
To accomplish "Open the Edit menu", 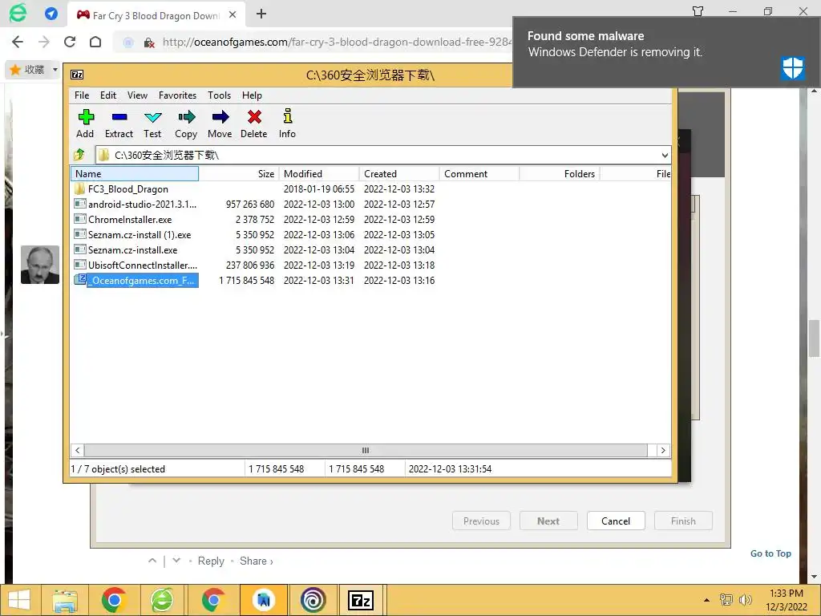I will pyautogui.click(x=108, y=95).
